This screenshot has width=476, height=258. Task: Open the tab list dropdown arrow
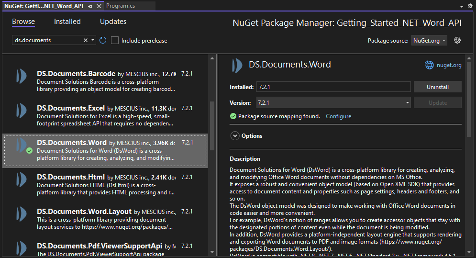tap(462, 6)
